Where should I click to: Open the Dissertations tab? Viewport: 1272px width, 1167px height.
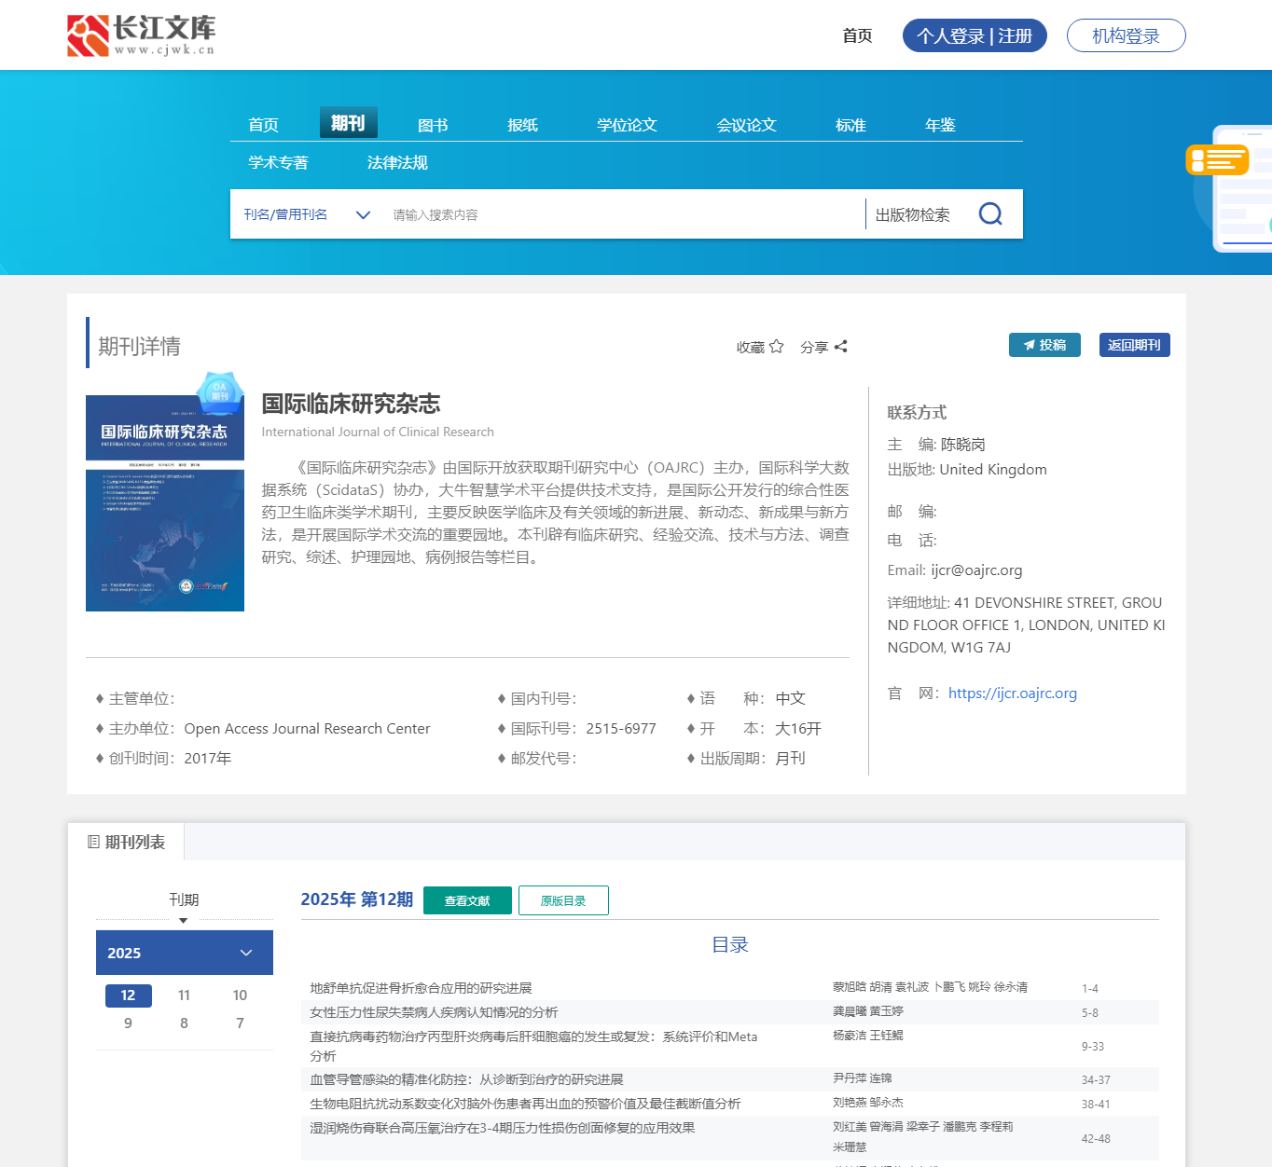627,125
